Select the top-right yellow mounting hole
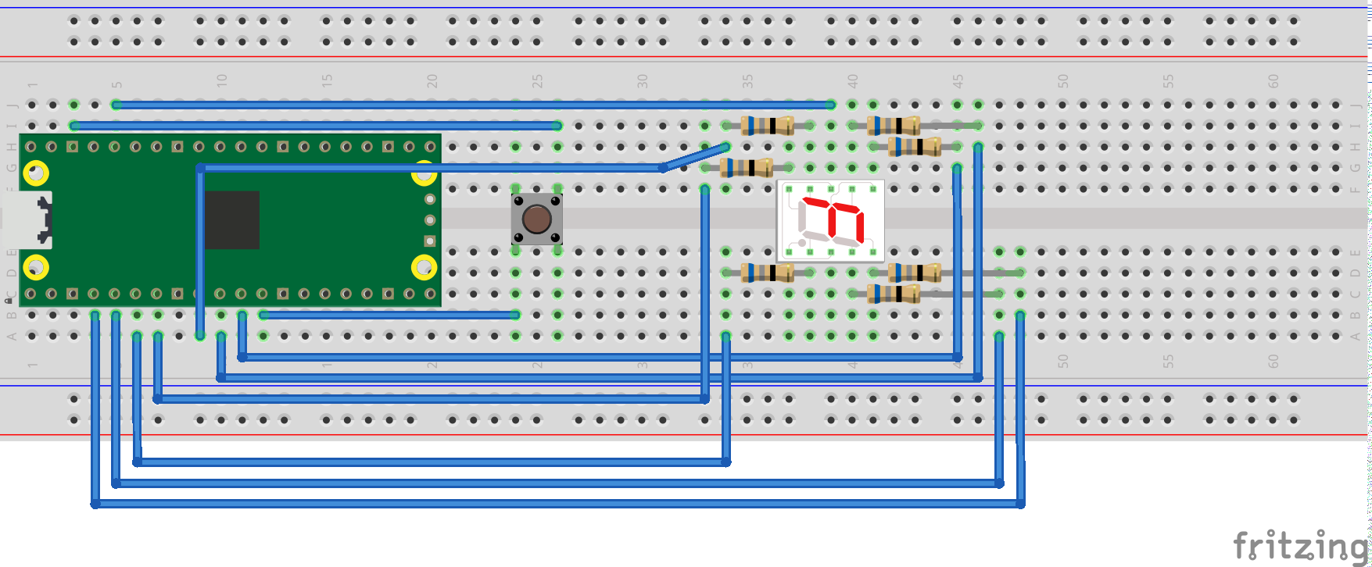 (x=424, y=174)
